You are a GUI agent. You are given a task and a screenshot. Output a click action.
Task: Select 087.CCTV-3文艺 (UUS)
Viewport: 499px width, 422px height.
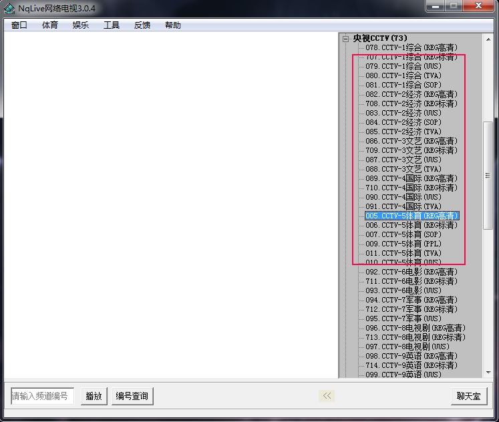tap(403, 160)
